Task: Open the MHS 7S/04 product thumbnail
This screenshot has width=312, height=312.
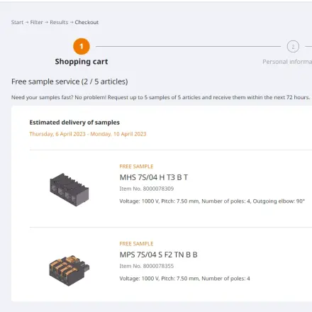Action: coord(69,189)
